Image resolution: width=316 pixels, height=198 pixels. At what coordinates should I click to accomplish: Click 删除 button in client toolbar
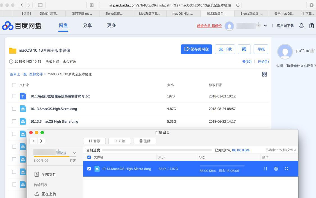145,141
